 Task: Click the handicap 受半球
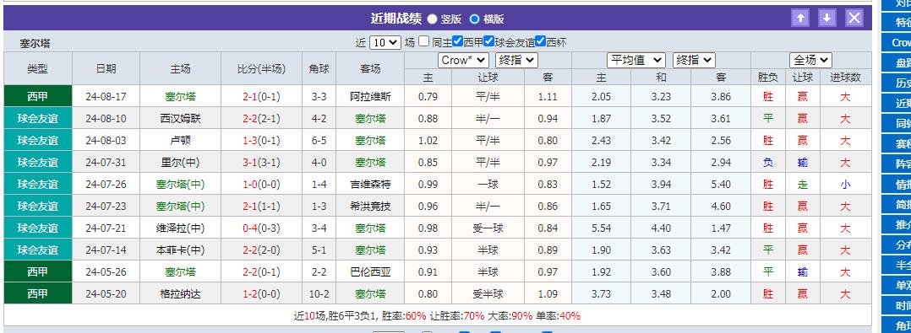[x=488, y=294]
